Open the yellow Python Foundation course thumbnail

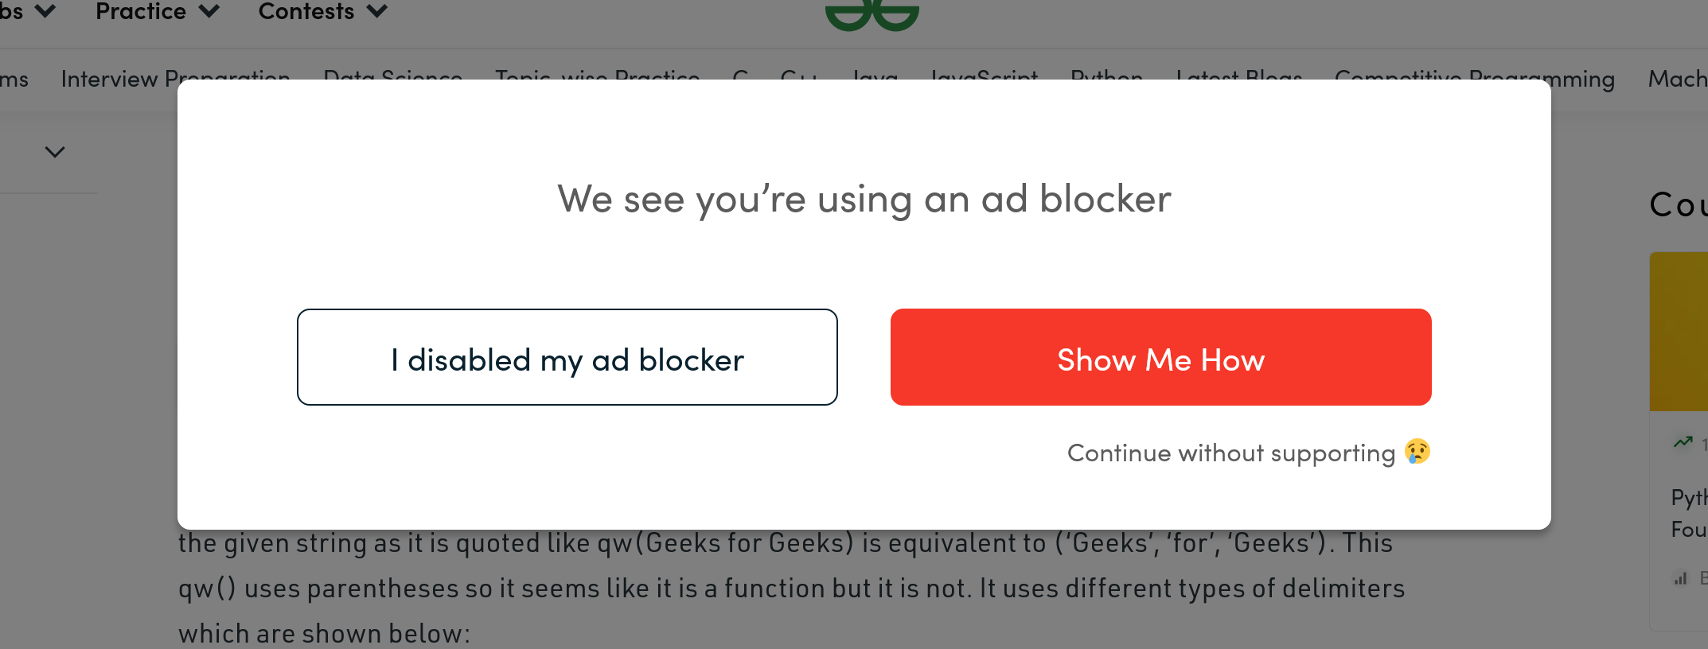1682,332
